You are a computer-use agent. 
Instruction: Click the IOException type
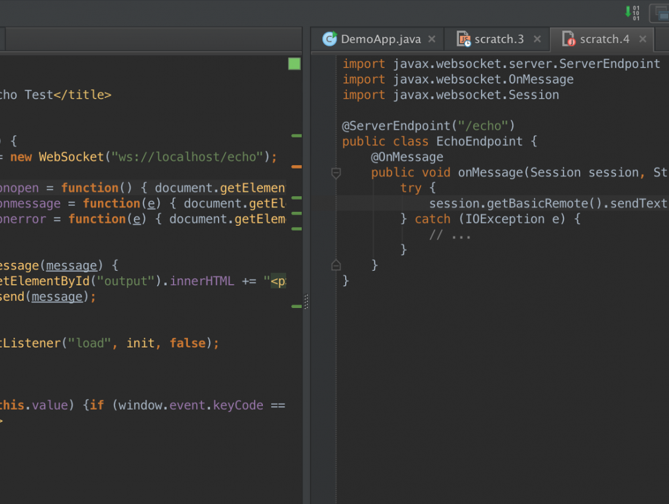pos(505,219)
